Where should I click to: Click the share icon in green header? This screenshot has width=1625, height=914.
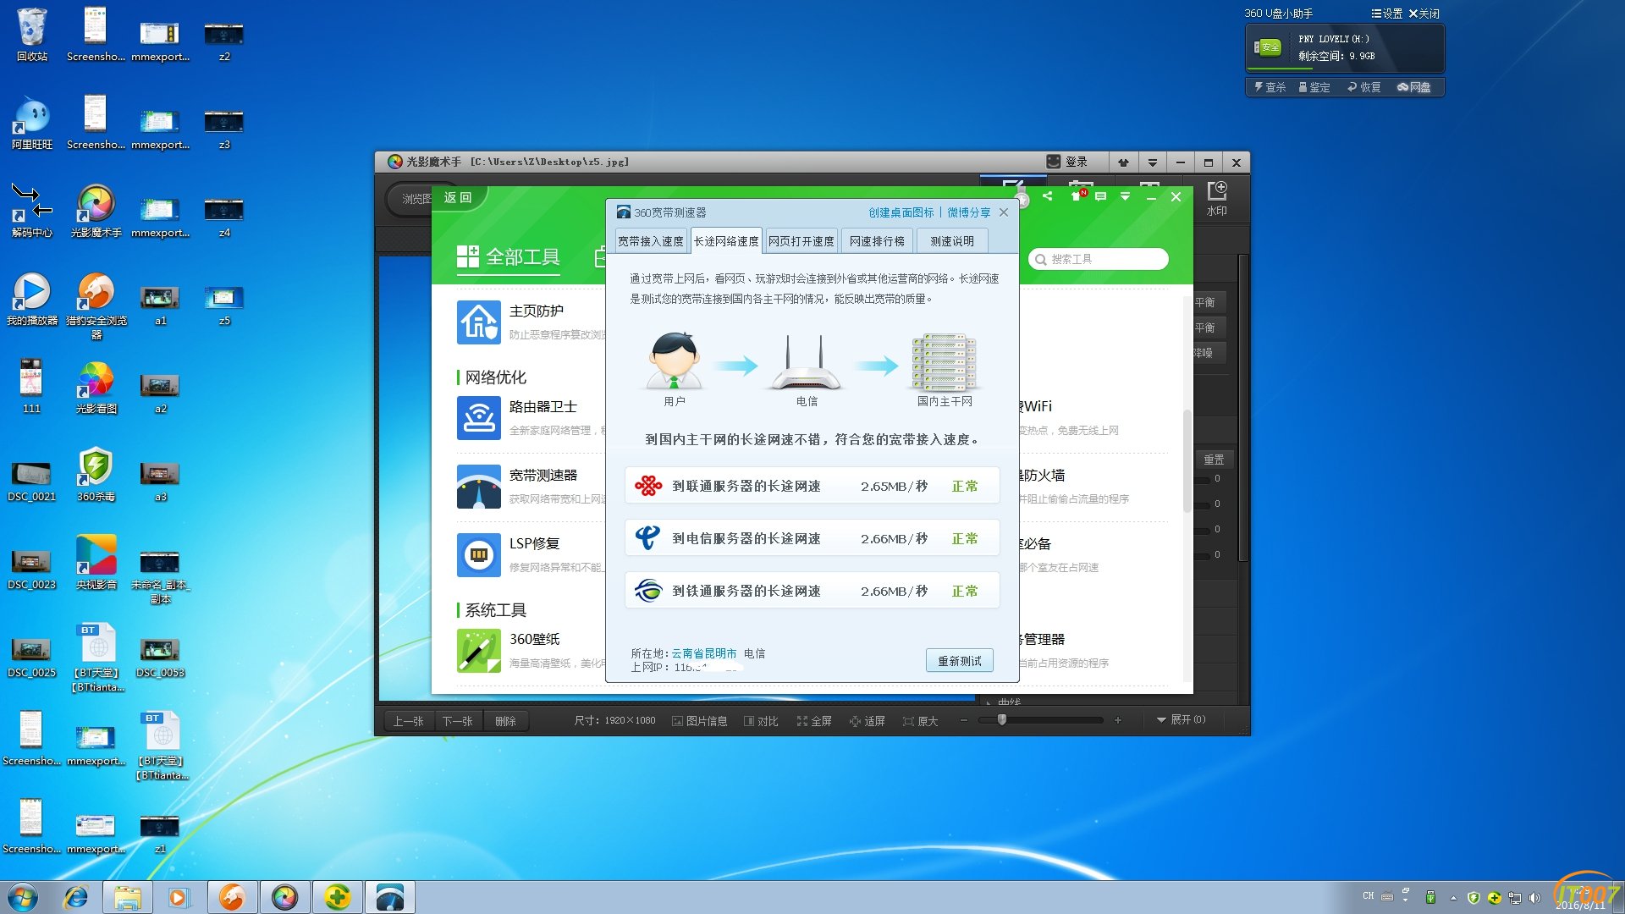click(1048, 196)
